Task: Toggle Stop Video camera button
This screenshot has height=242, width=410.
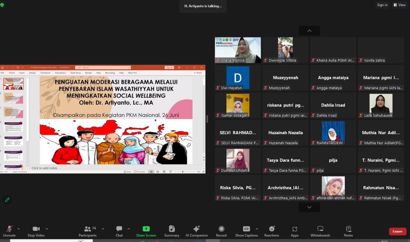Action: (36, 231)
